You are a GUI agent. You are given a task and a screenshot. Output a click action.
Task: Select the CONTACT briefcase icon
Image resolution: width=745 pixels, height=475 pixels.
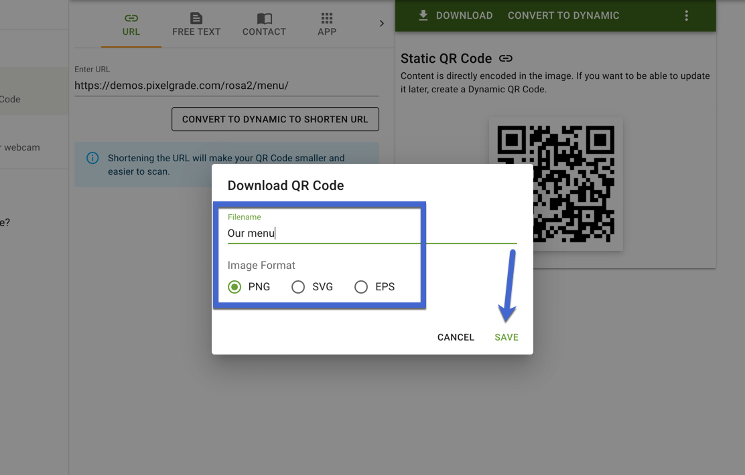pos(263,19)
